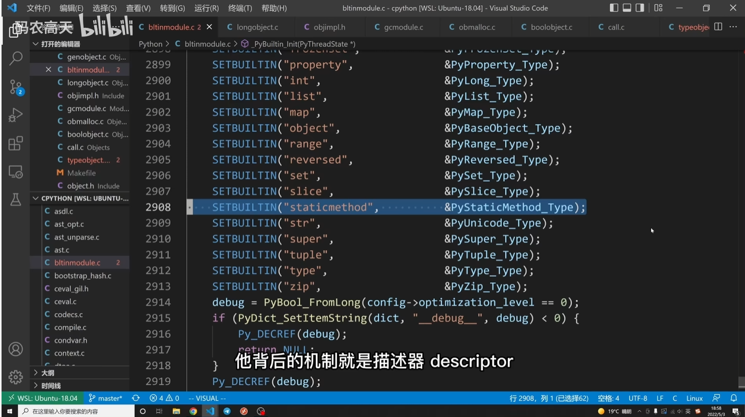The height and width of the screenshot is (417, 745).
Task: Open the Source Control view showing badge 2
Action: coord(15,87)
